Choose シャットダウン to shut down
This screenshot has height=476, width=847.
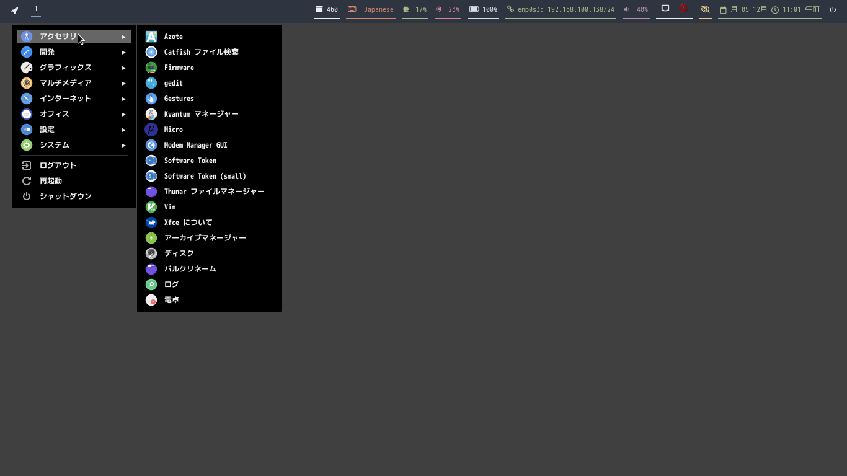pos(74,196)
